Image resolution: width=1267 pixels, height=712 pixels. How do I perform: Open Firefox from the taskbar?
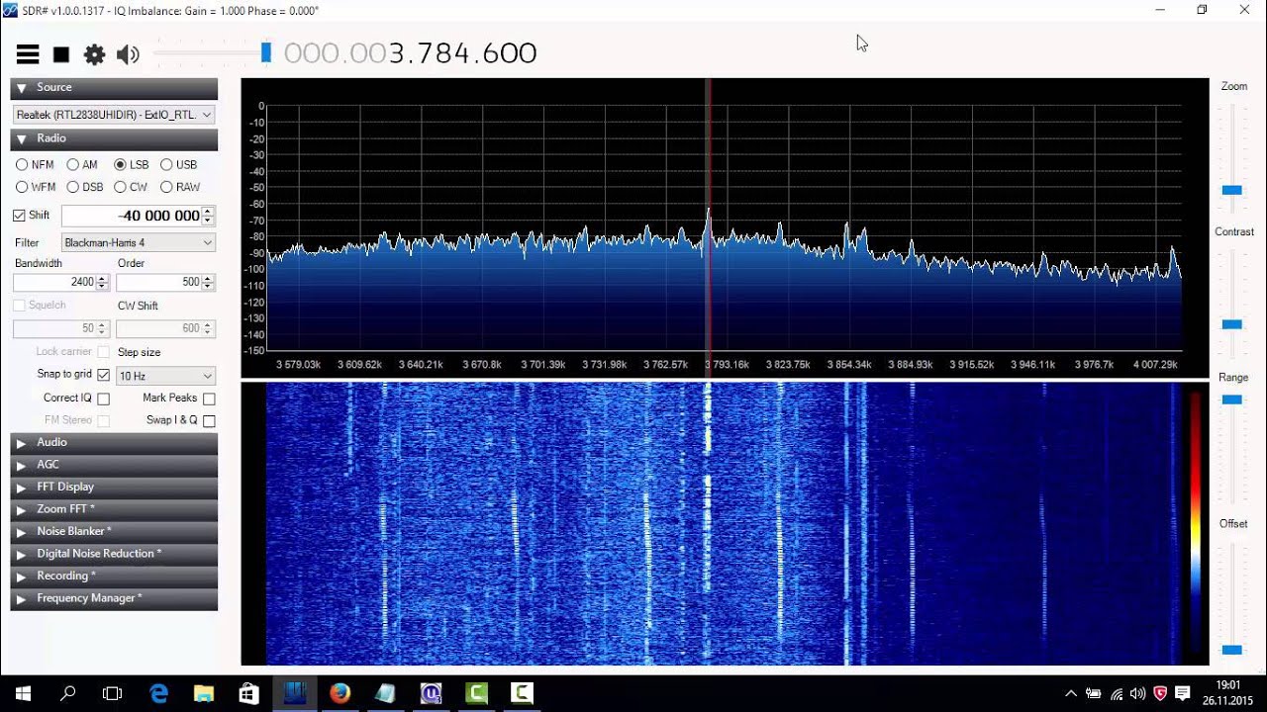[340, 693]
